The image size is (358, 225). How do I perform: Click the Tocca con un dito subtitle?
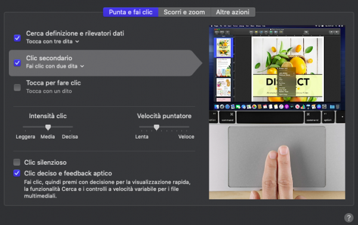(49, 91)
